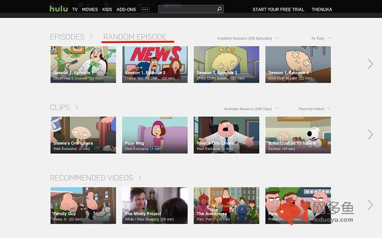Open the Kids menu

click(x=107, y=10)
